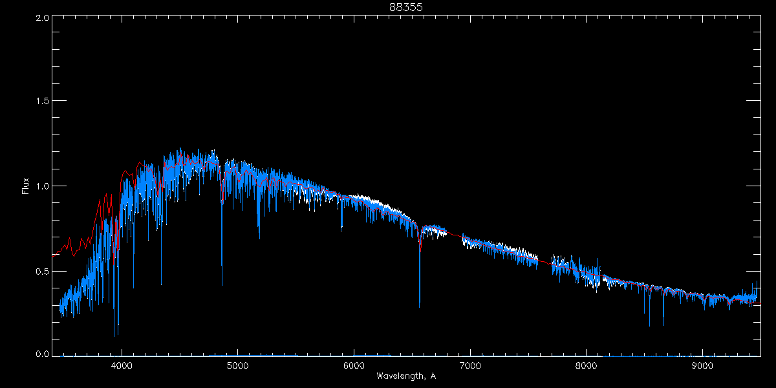Click red model line in gap near 6900
776x388 pixels.
pyautogui.click(x=456, y=236)
